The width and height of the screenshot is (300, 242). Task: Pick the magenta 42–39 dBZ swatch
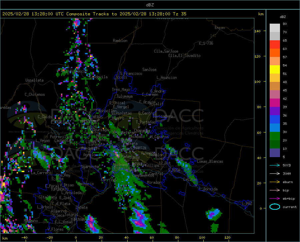pos(275,103)
